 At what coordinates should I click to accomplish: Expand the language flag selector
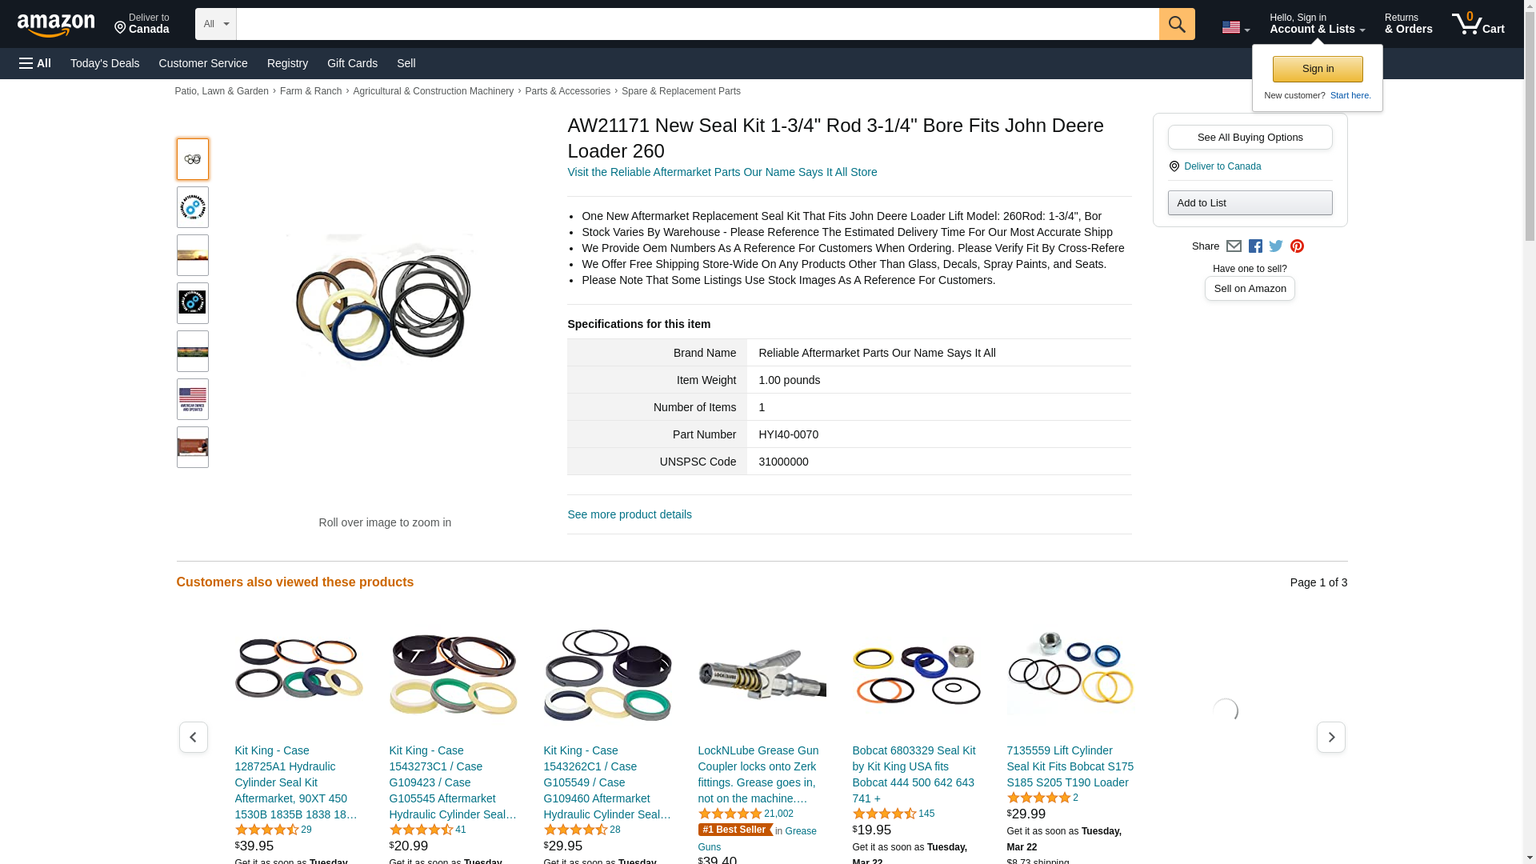click(1235, 27)
